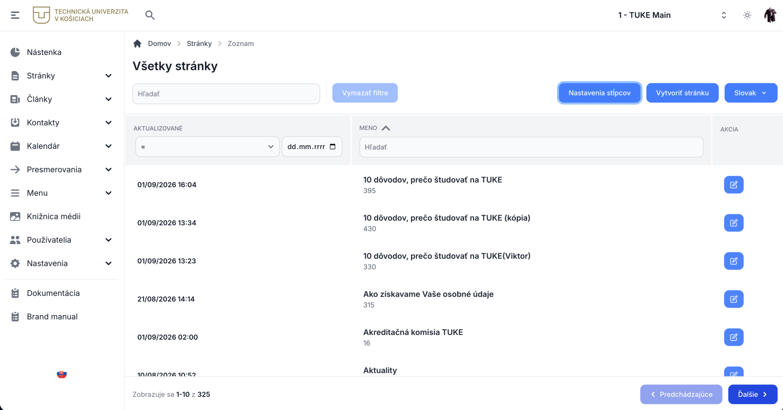Collapse the sidebar with the hamburger icon
This screenshot has width=783, height=410.
tap(15, 15)
